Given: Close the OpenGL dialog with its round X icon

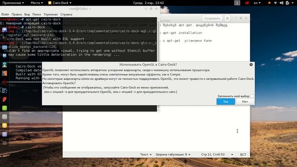Looking at the screenshot, I should tap(251, 64).
